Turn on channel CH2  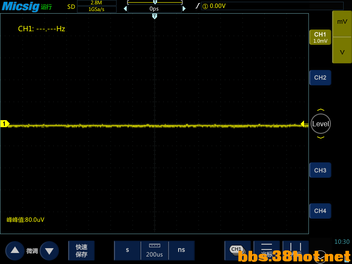(320, 78)
